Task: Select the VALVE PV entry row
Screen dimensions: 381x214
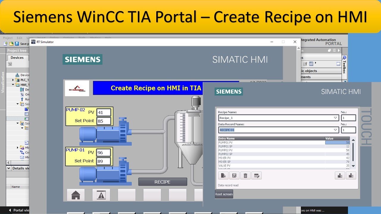Action: (284, 166)
